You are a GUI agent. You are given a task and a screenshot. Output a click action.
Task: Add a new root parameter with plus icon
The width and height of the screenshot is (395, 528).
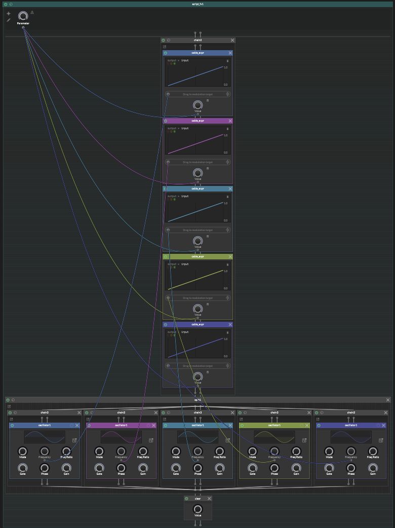point(9,14)
